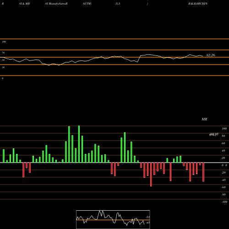
Task: Click the overlapping price value near 80 level
Action: pyautogui.click(x=214, y=135)
